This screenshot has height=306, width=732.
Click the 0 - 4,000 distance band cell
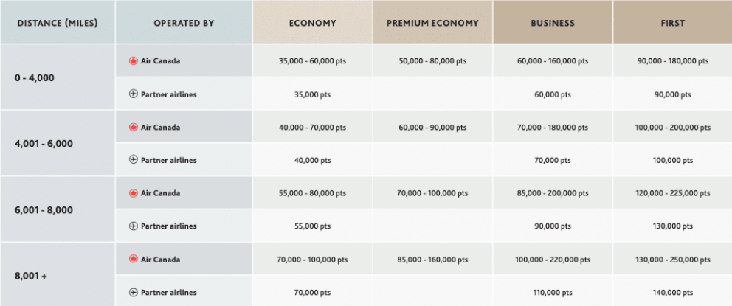tap(58, 77)
